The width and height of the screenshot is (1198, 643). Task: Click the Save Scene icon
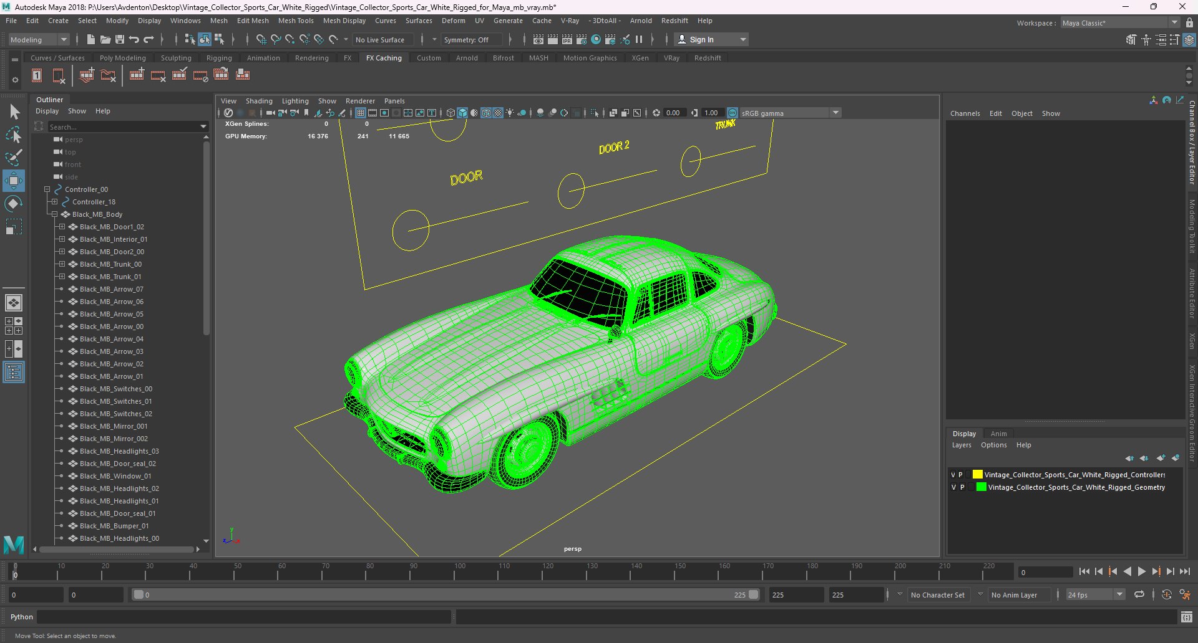tap(120, 39)
